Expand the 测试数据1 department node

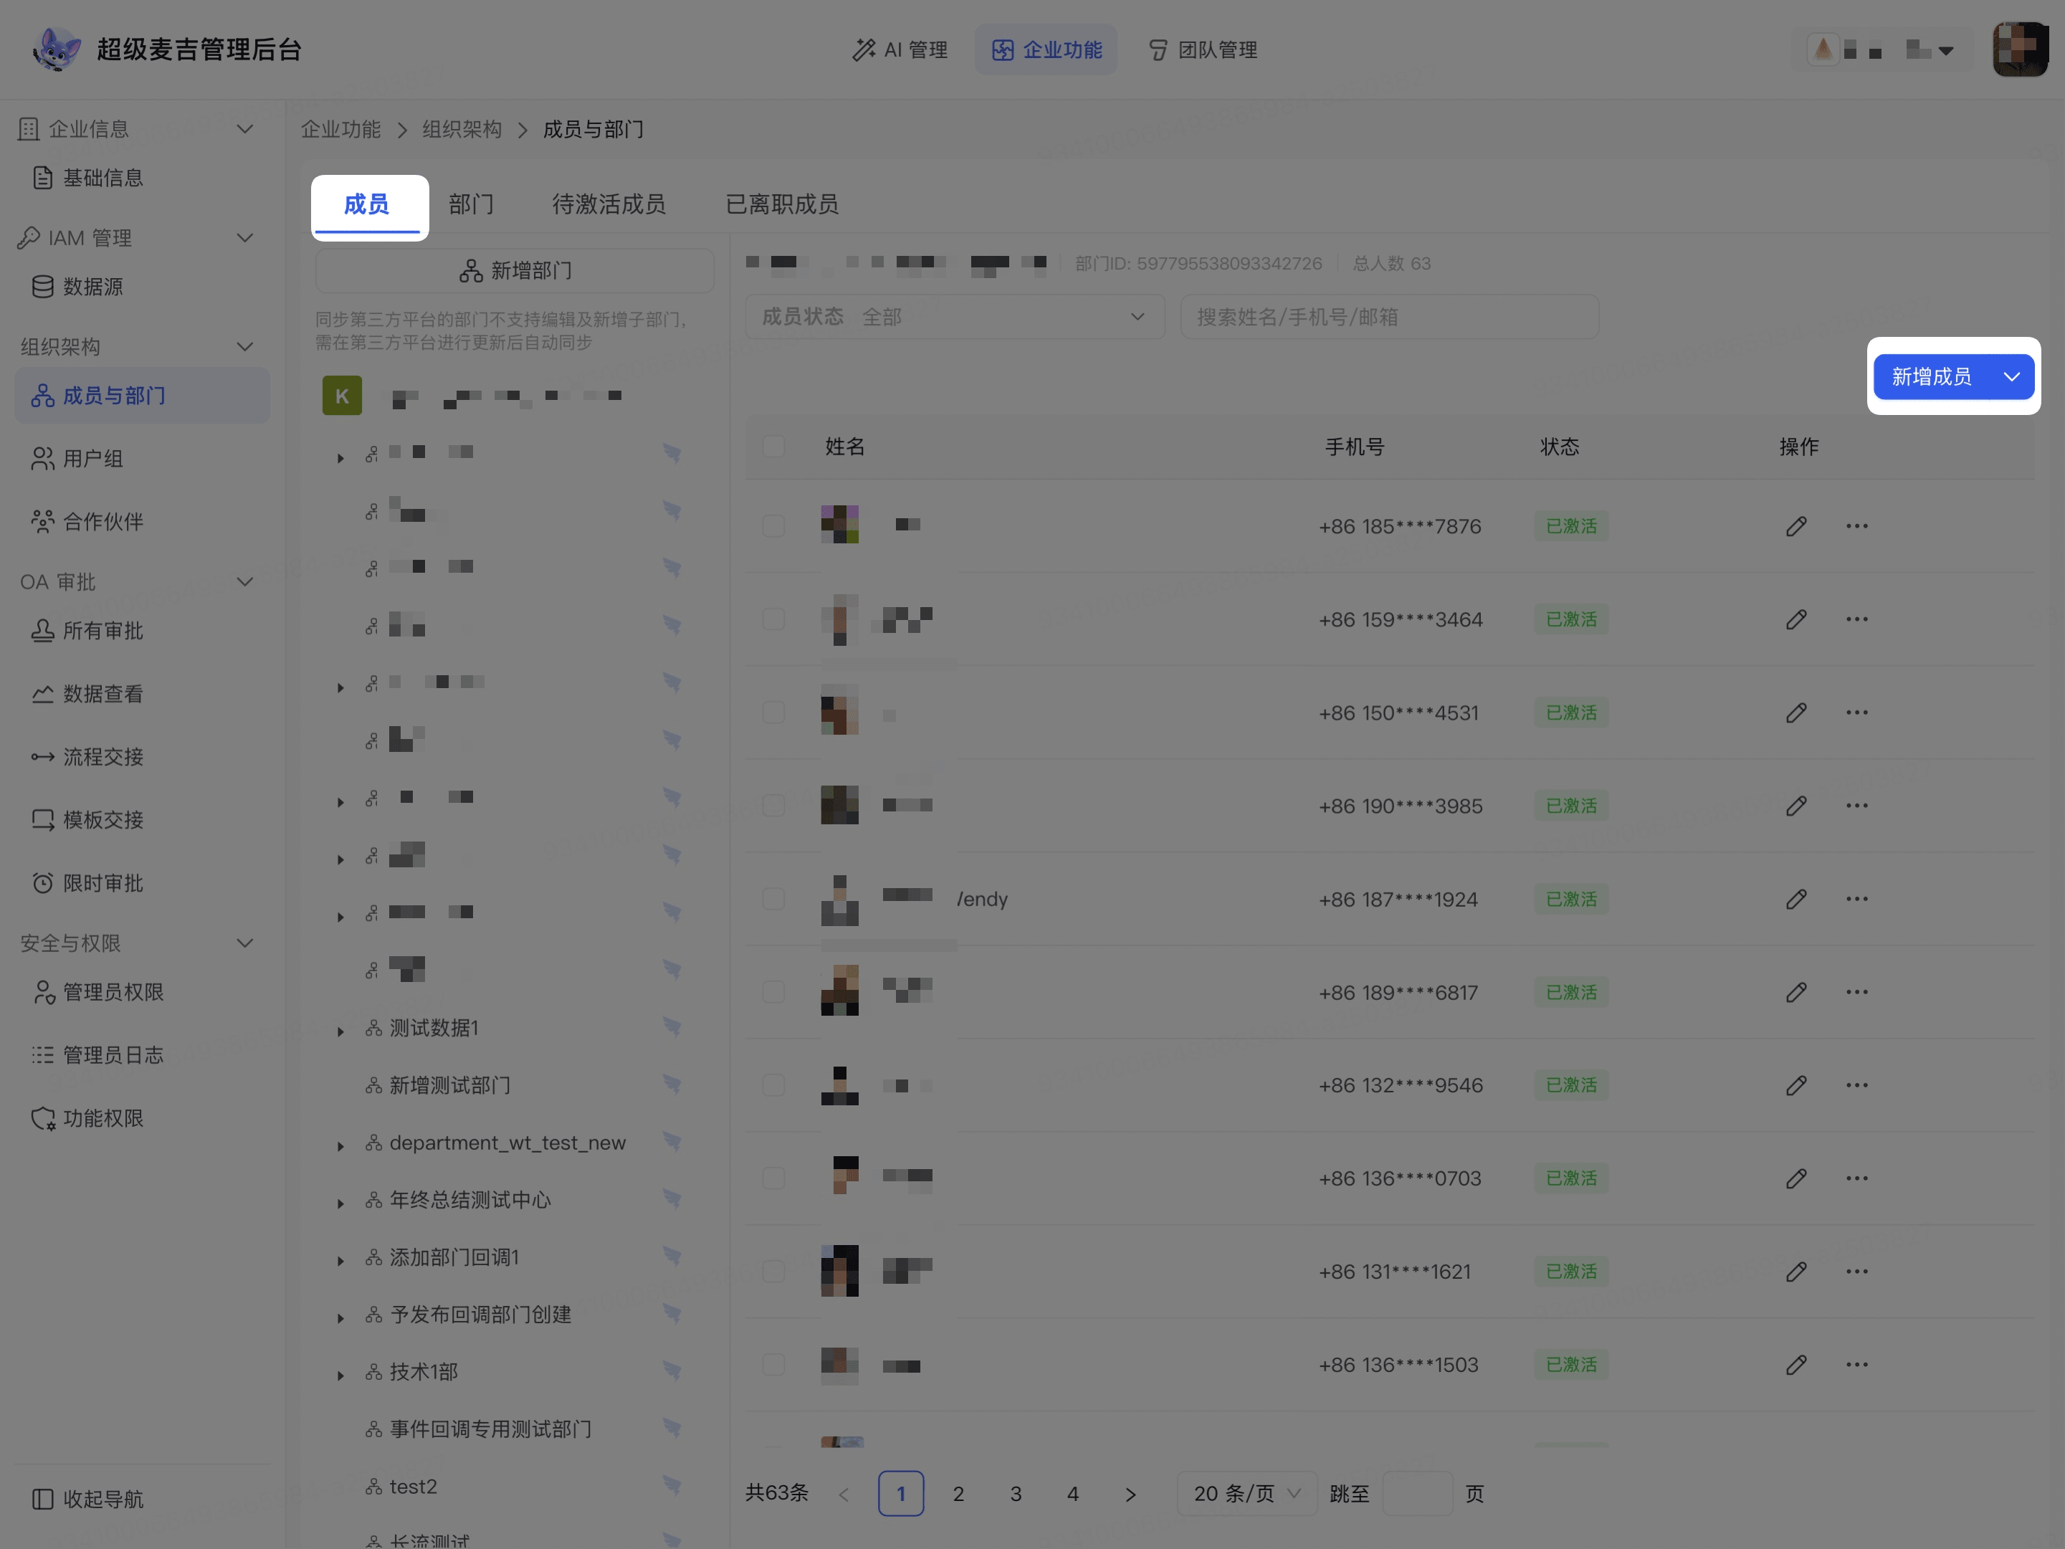[340, 1031]
